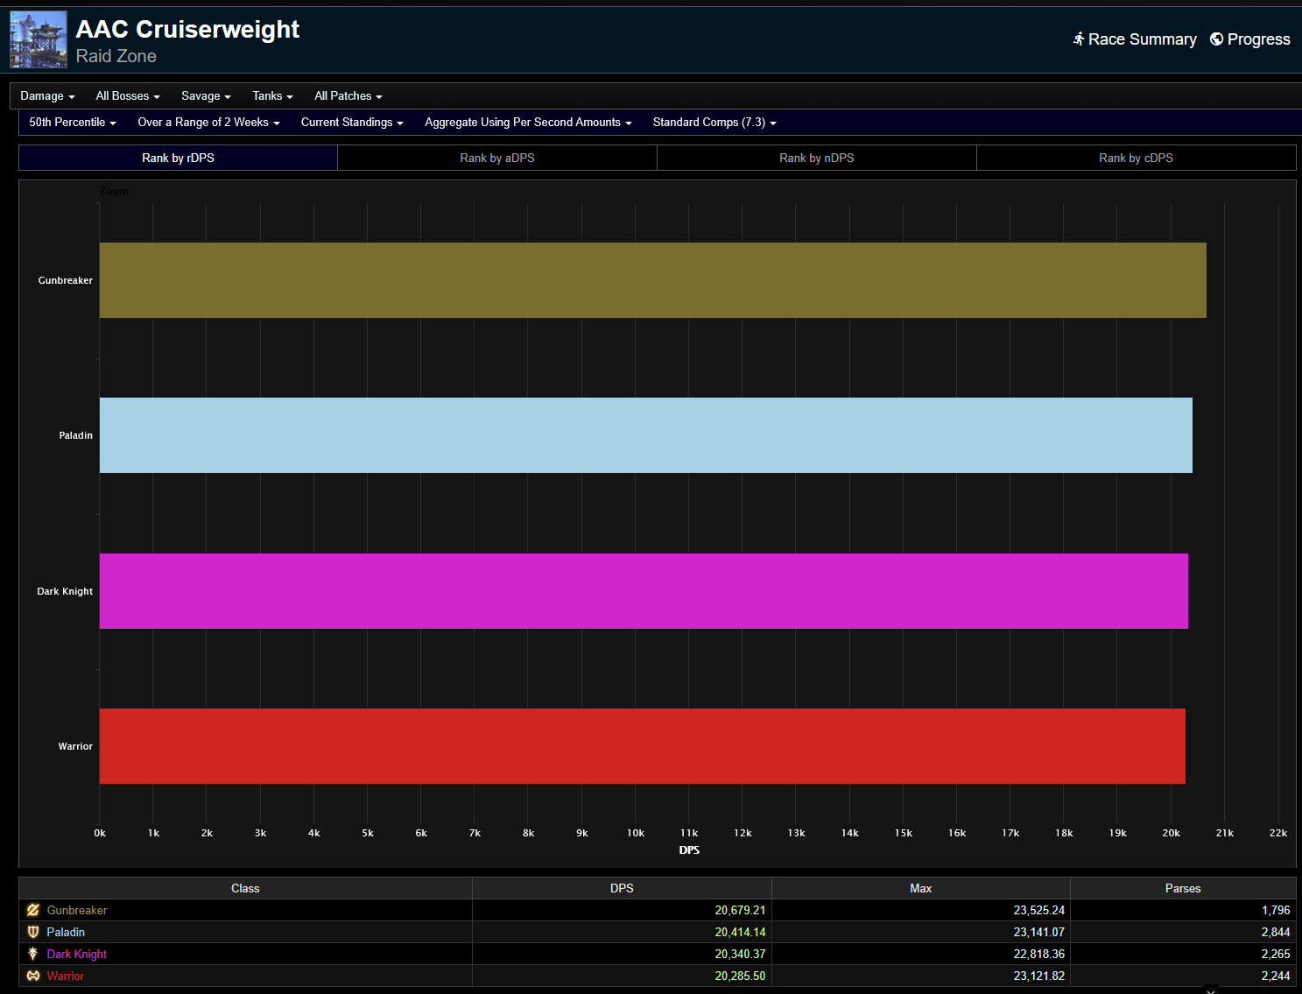Click the Gunbreaker parses count 1,796
The height and width of the screenshot is (994, 1302).
coord(1276,911)
